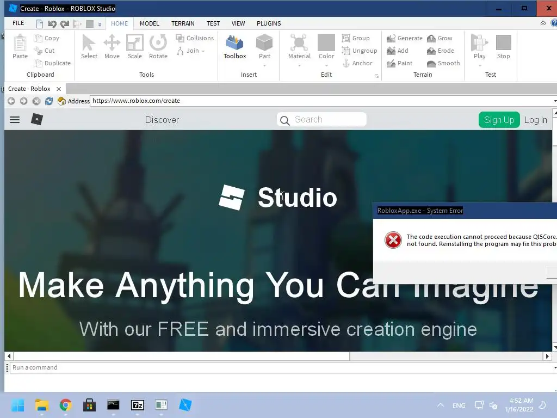Open the Discover link
Viewport: 557px width, 418px height.
pyautogui.click(x=162, y=120)
